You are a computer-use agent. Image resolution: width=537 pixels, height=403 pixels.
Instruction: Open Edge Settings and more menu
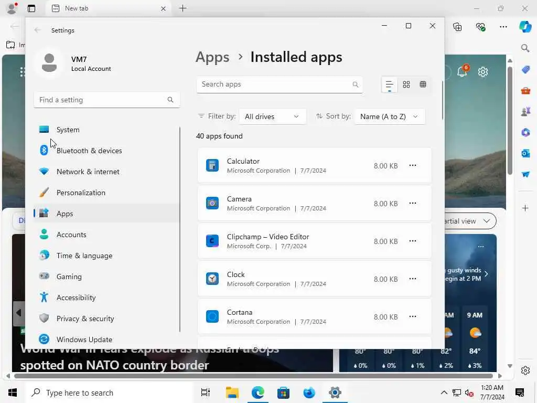[503, 27]
